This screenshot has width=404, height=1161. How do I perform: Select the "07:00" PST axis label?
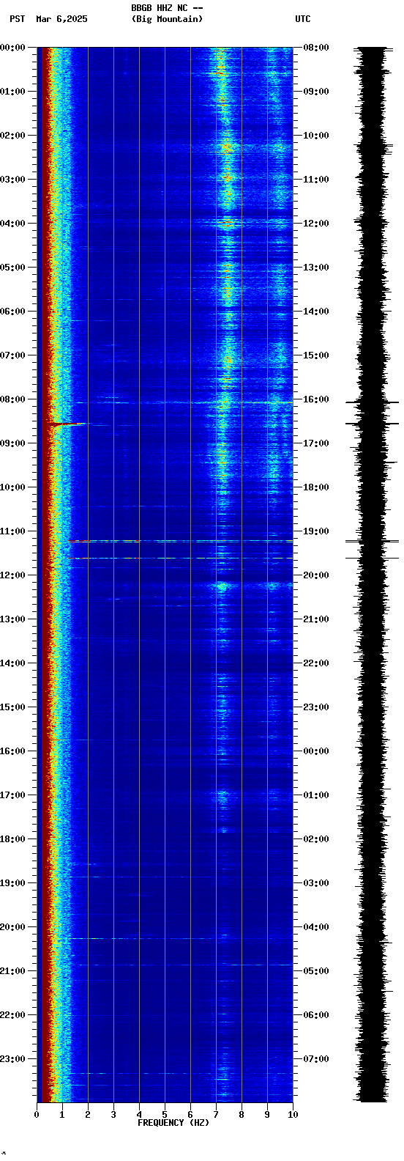(x=12, y=355)
